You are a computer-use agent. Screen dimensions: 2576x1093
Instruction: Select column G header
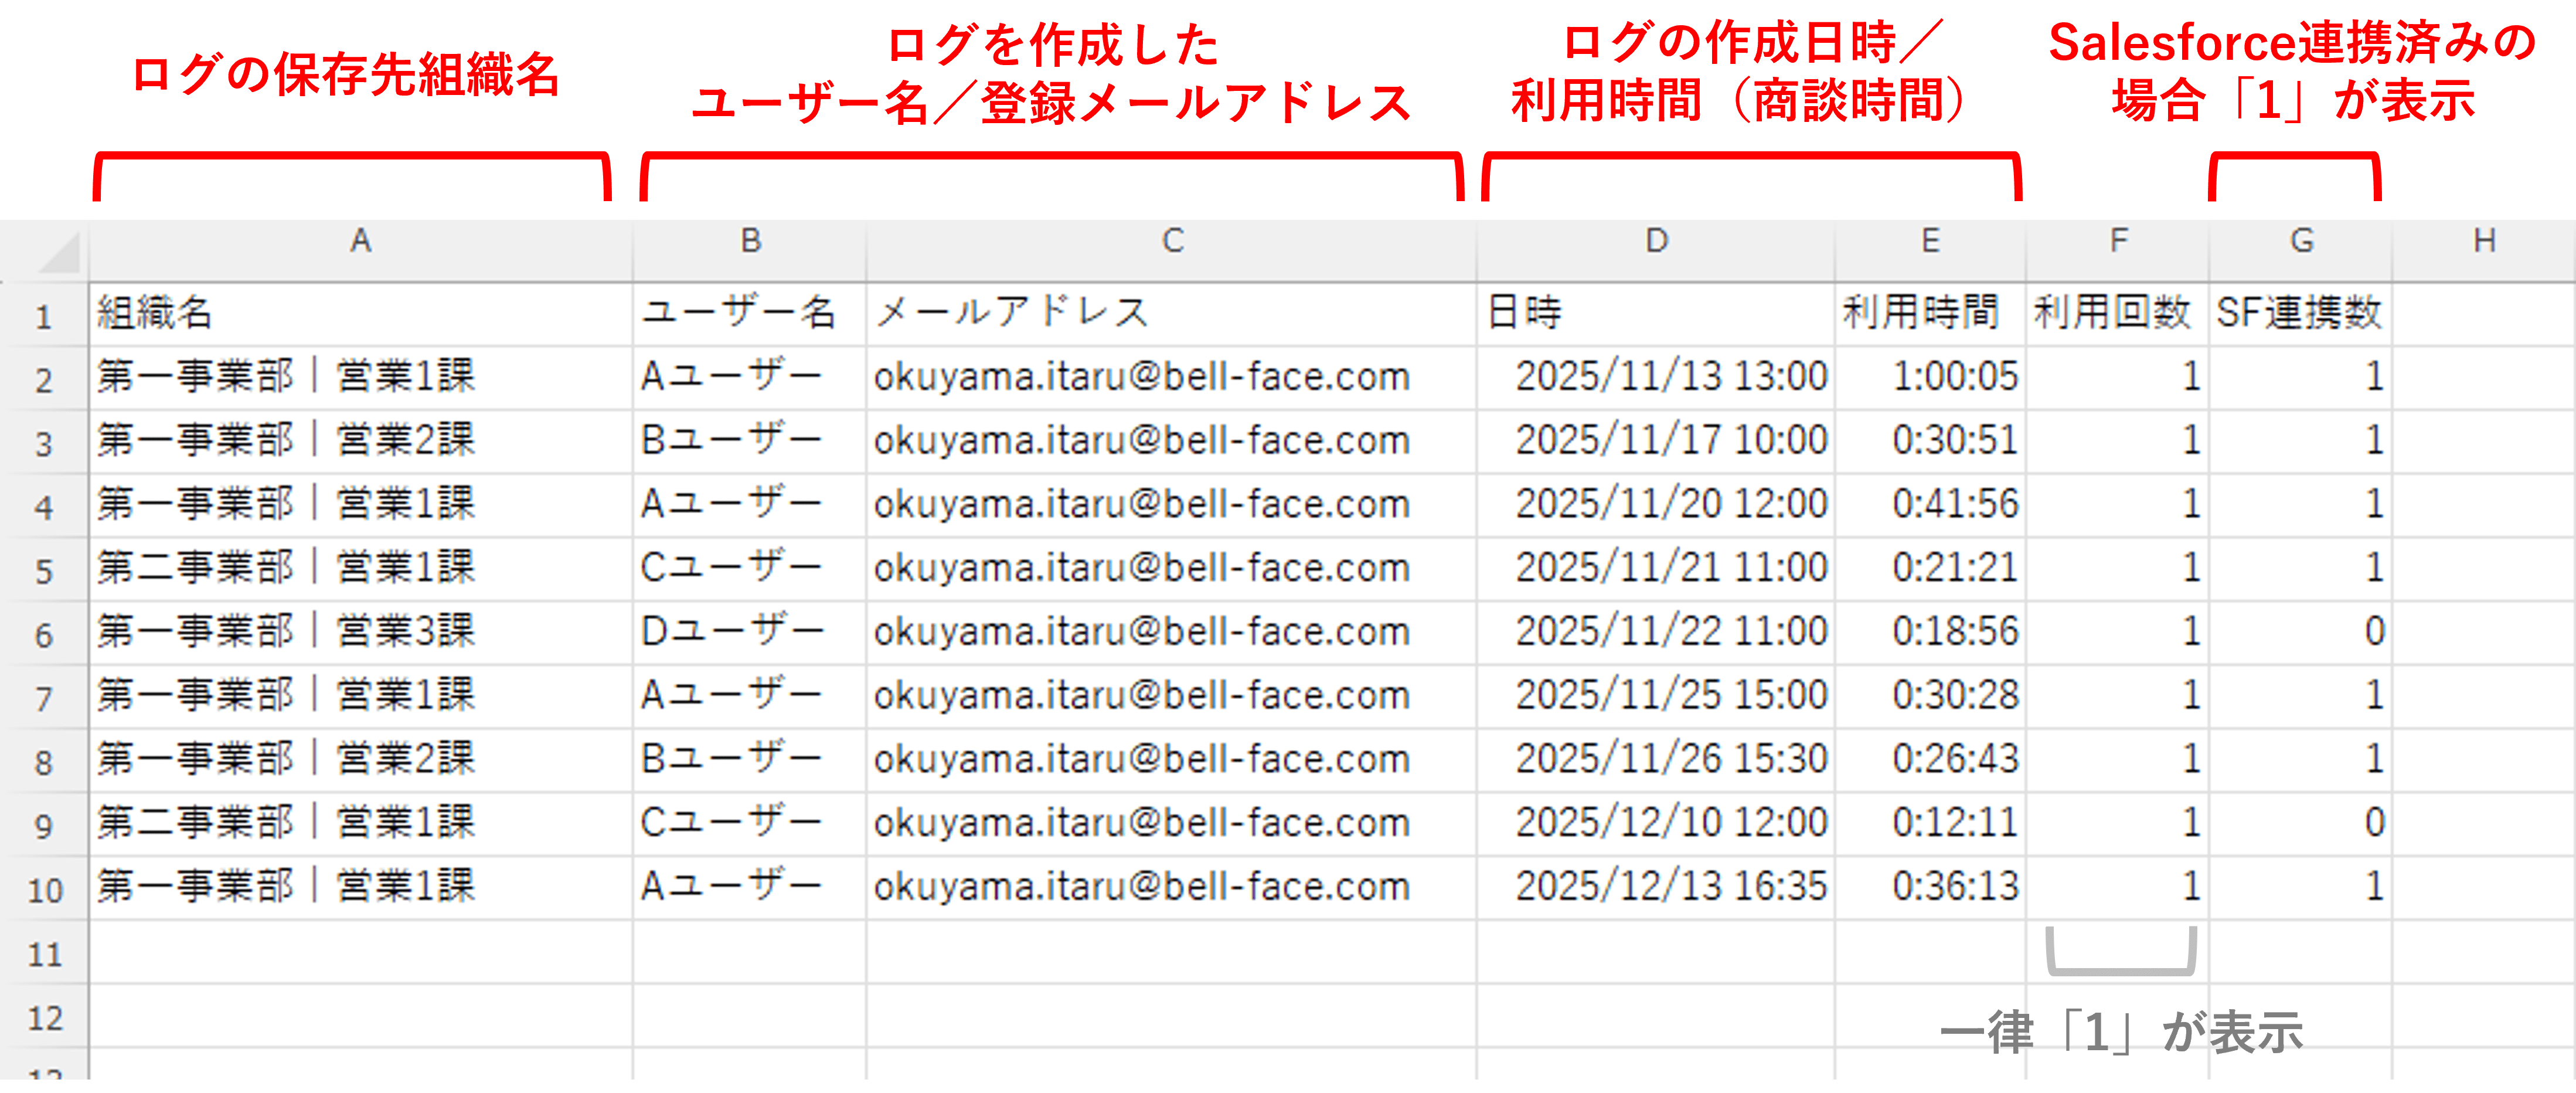(2301, 241)
